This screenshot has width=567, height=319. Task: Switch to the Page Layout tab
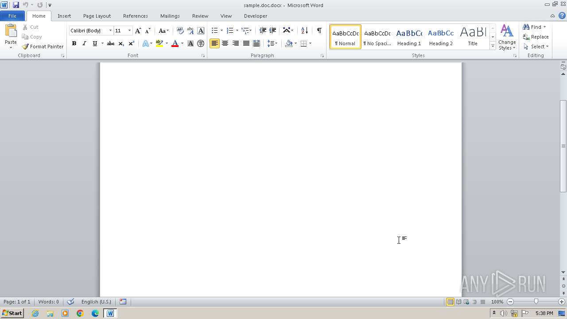[x=97, y=16]
